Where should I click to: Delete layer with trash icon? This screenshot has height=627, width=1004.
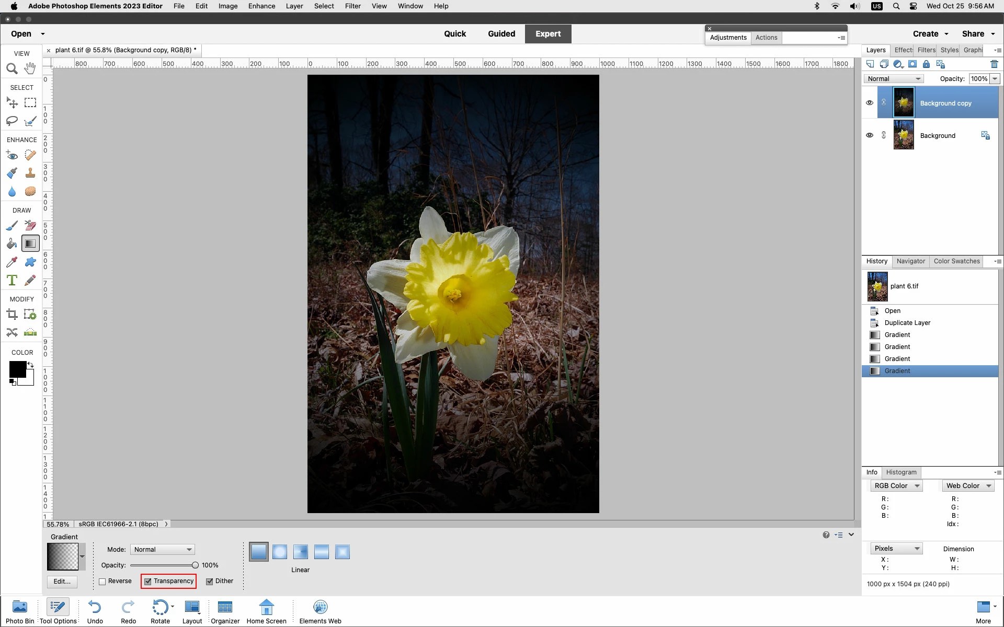click(994, 64)
